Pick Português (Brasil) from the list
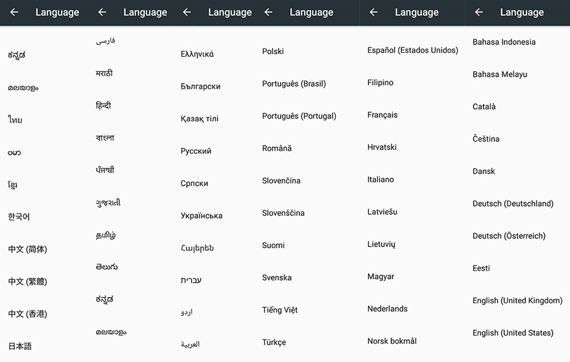This screenshot has height=362, width=570. point(294,84)
